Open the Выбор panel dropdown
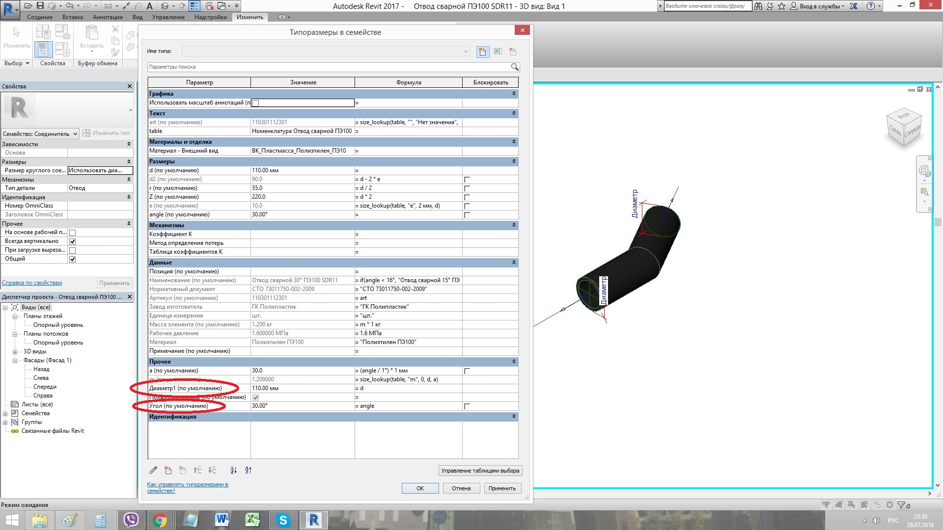This screenshot has width=943, height=530. (17, 63)
